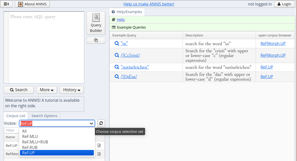Click the copy icon button below Query Builder
This screenshot has width=297, height=161.
[96, 40]
